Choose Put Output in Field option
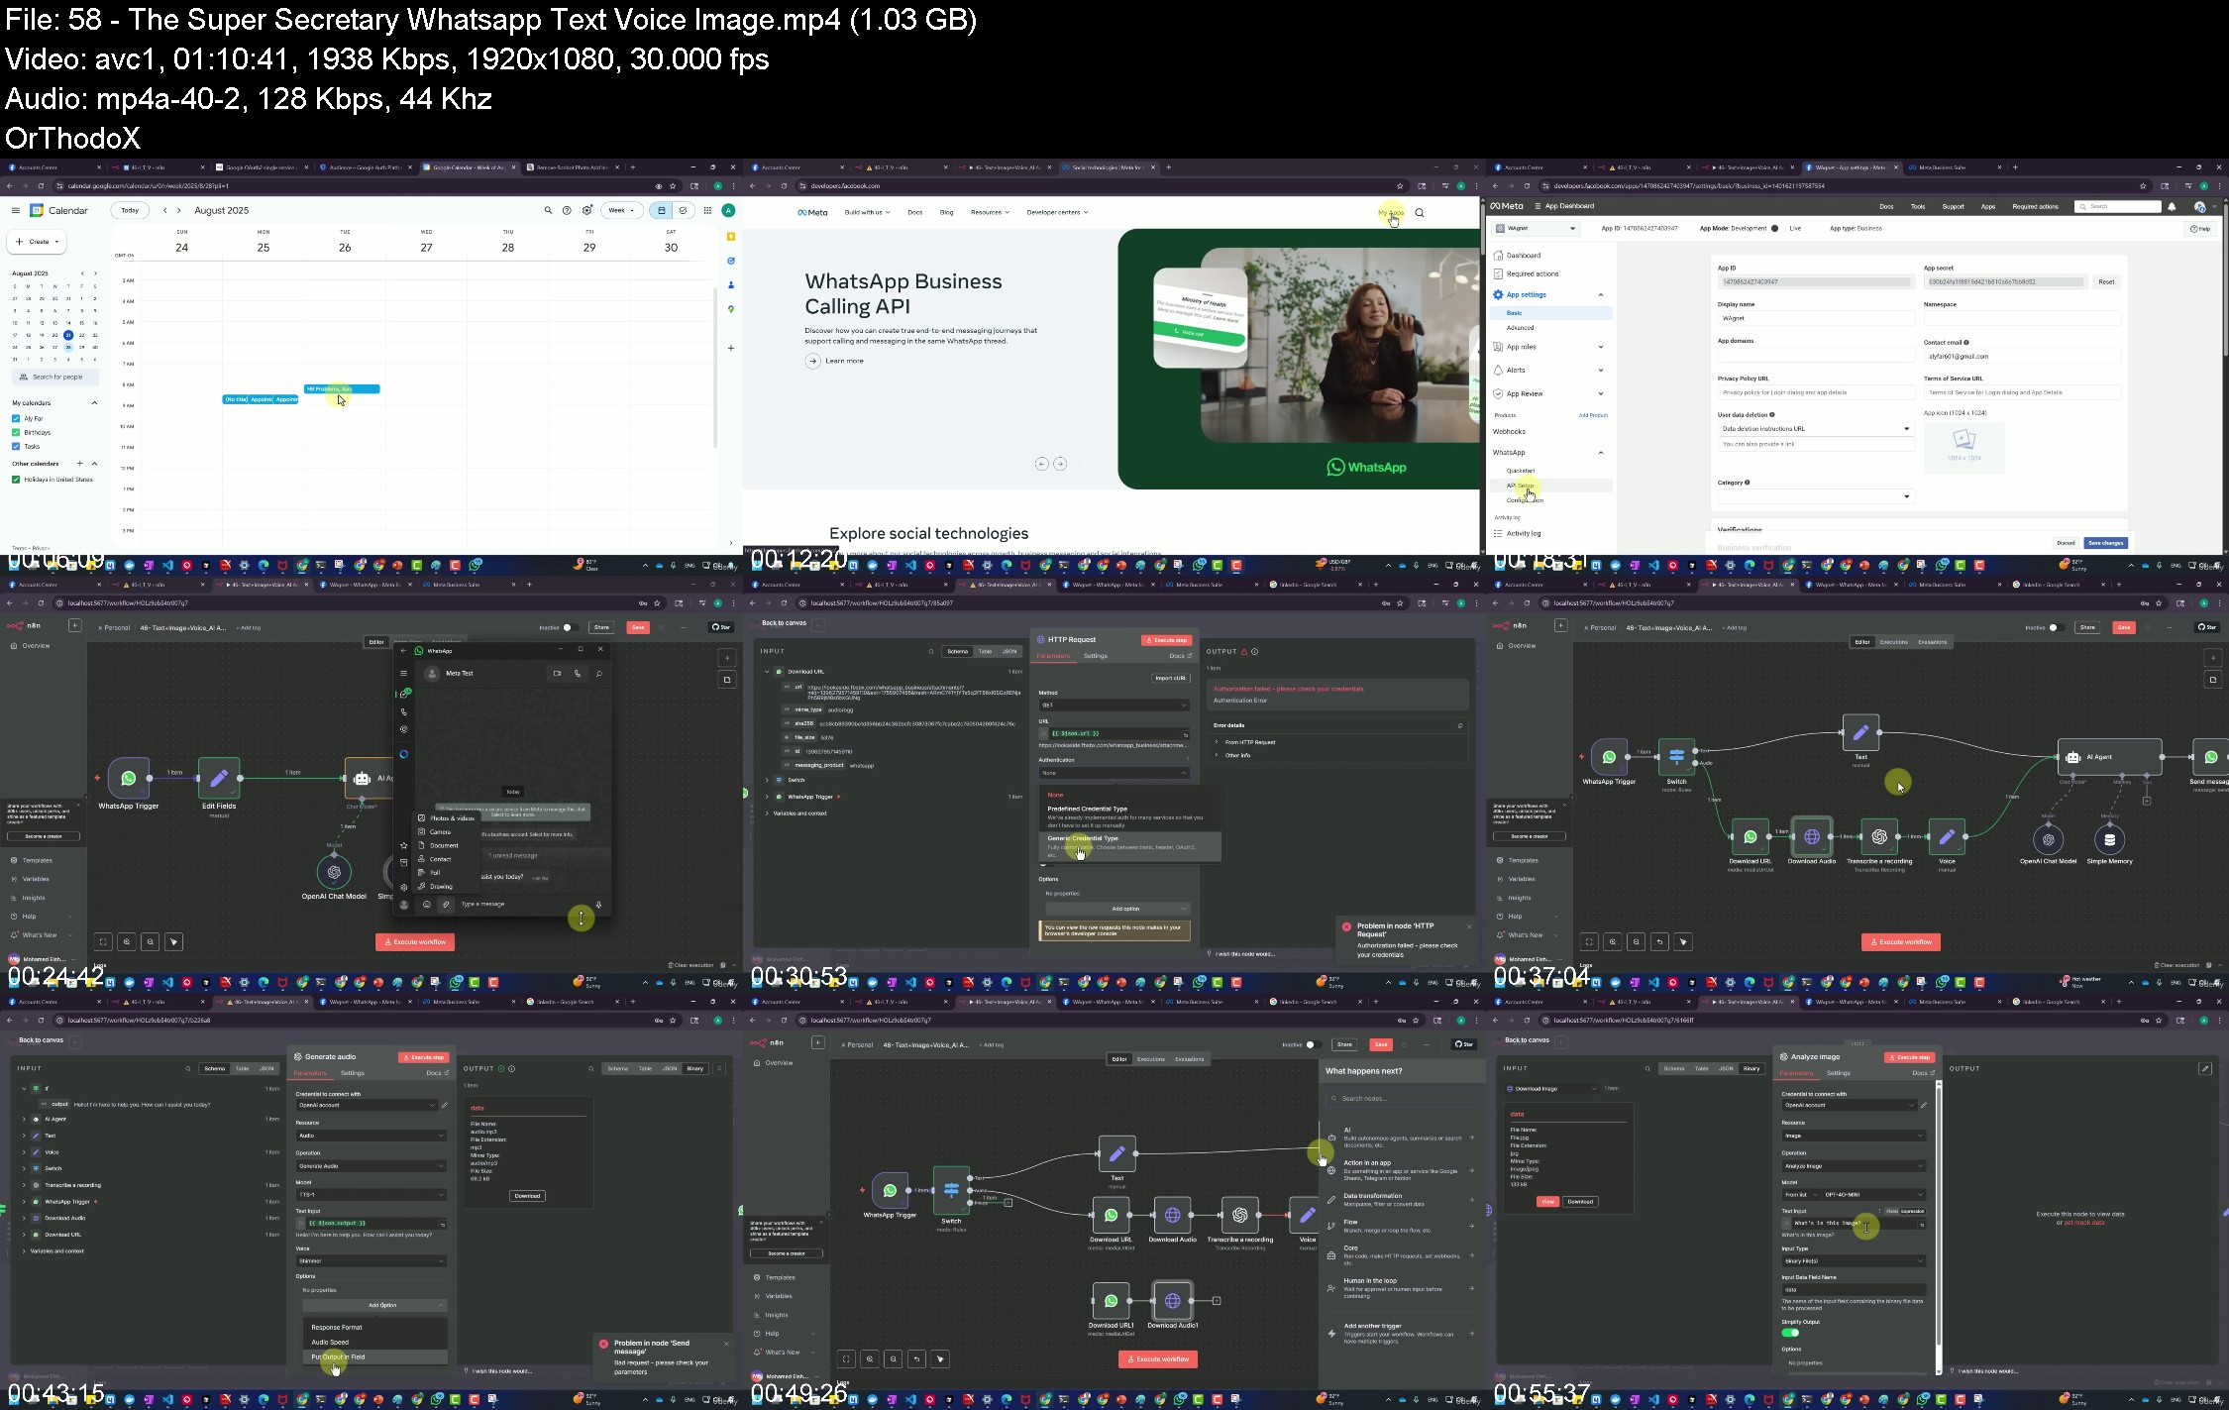 point(374,1357)
